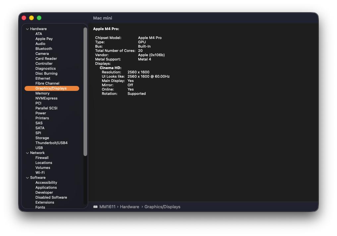Click the green zoom window button
This screenshot has width=337, height=236.
coord(39,18)
